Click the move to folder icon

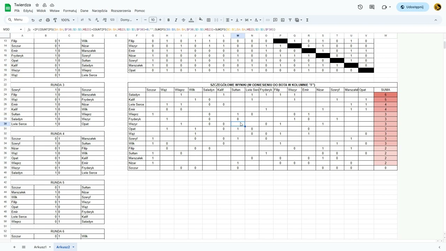[x=45, y=5]
